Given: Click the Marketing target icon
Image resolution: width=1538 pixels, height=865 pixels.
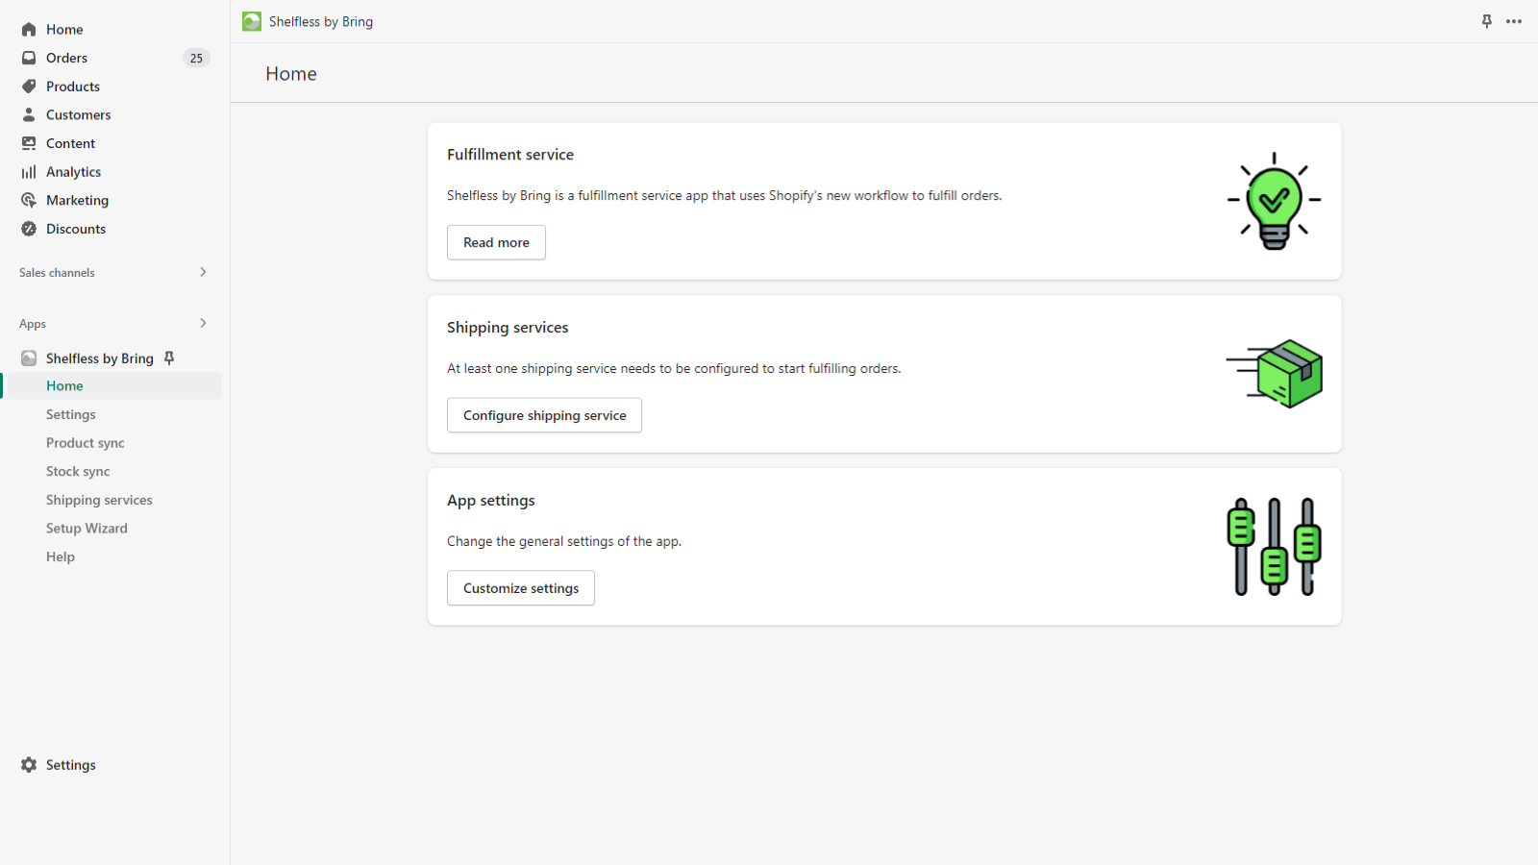Looking at the screenshot, I should (x=29, y=200).
